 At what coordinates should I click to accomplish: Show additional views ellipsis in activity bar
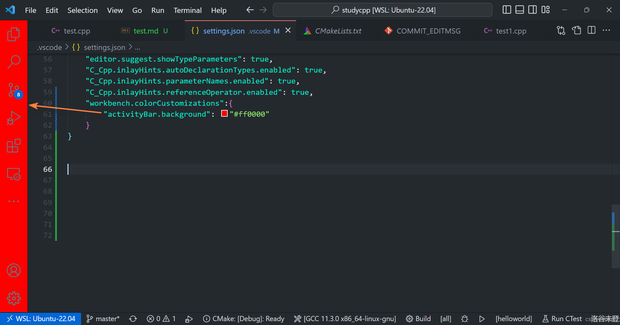tap(14, 202)
